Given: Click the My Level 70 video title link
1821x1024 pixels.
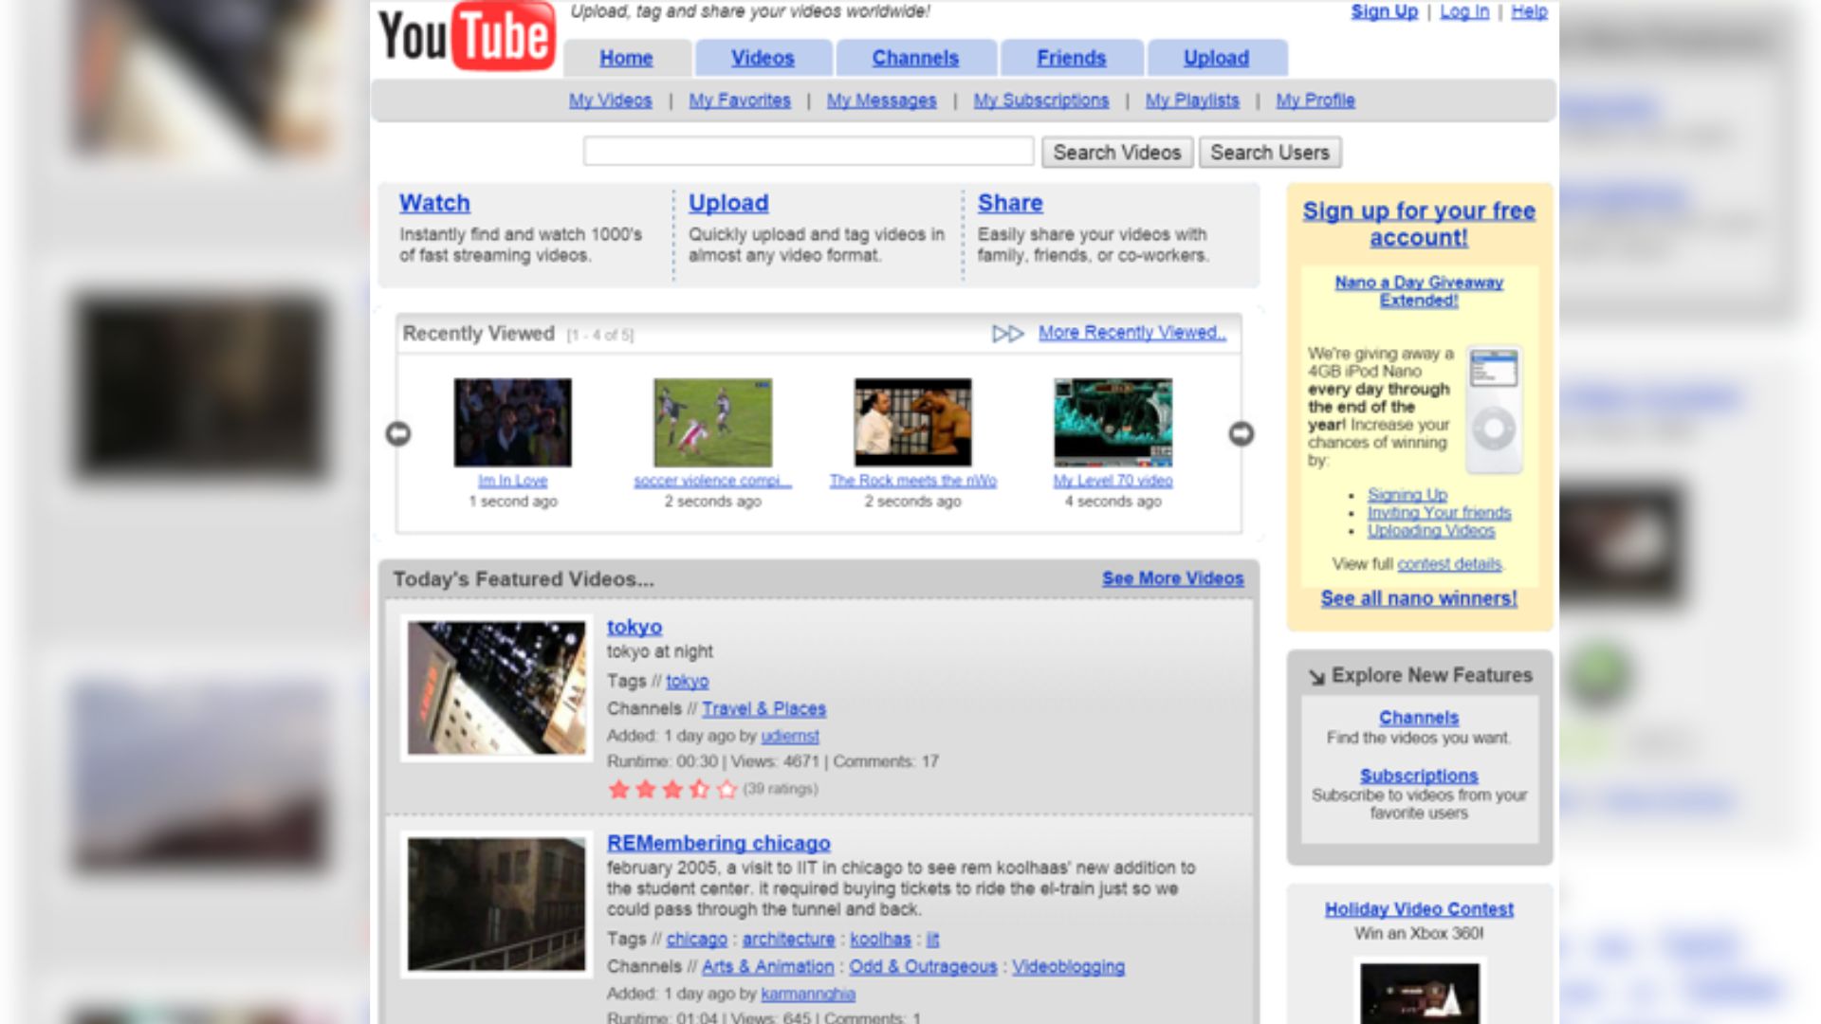Looking at the screenshot, I should [x=1113, y=481].
